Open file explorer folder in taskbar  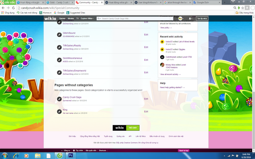click(x=37, y=156)
